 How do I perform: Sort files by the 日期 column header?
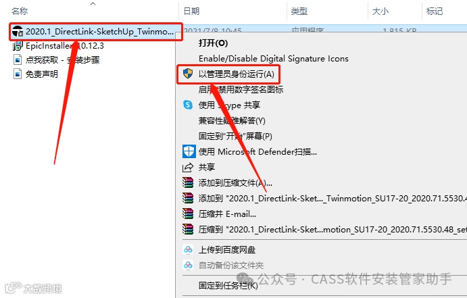[191, 11]
